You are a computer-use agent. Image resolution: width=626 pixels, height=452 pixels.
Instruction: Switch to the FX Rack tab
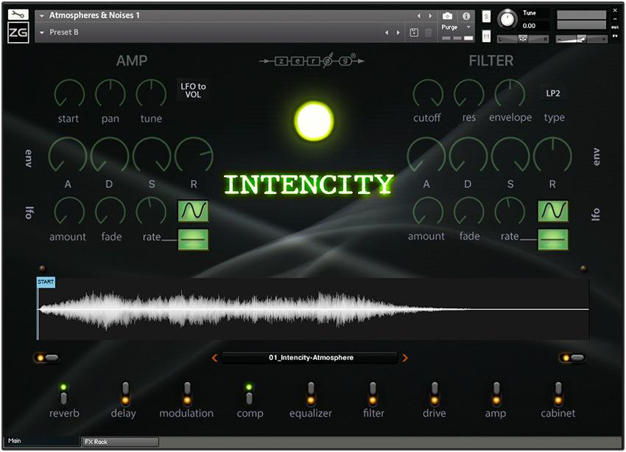coord(120,442)
